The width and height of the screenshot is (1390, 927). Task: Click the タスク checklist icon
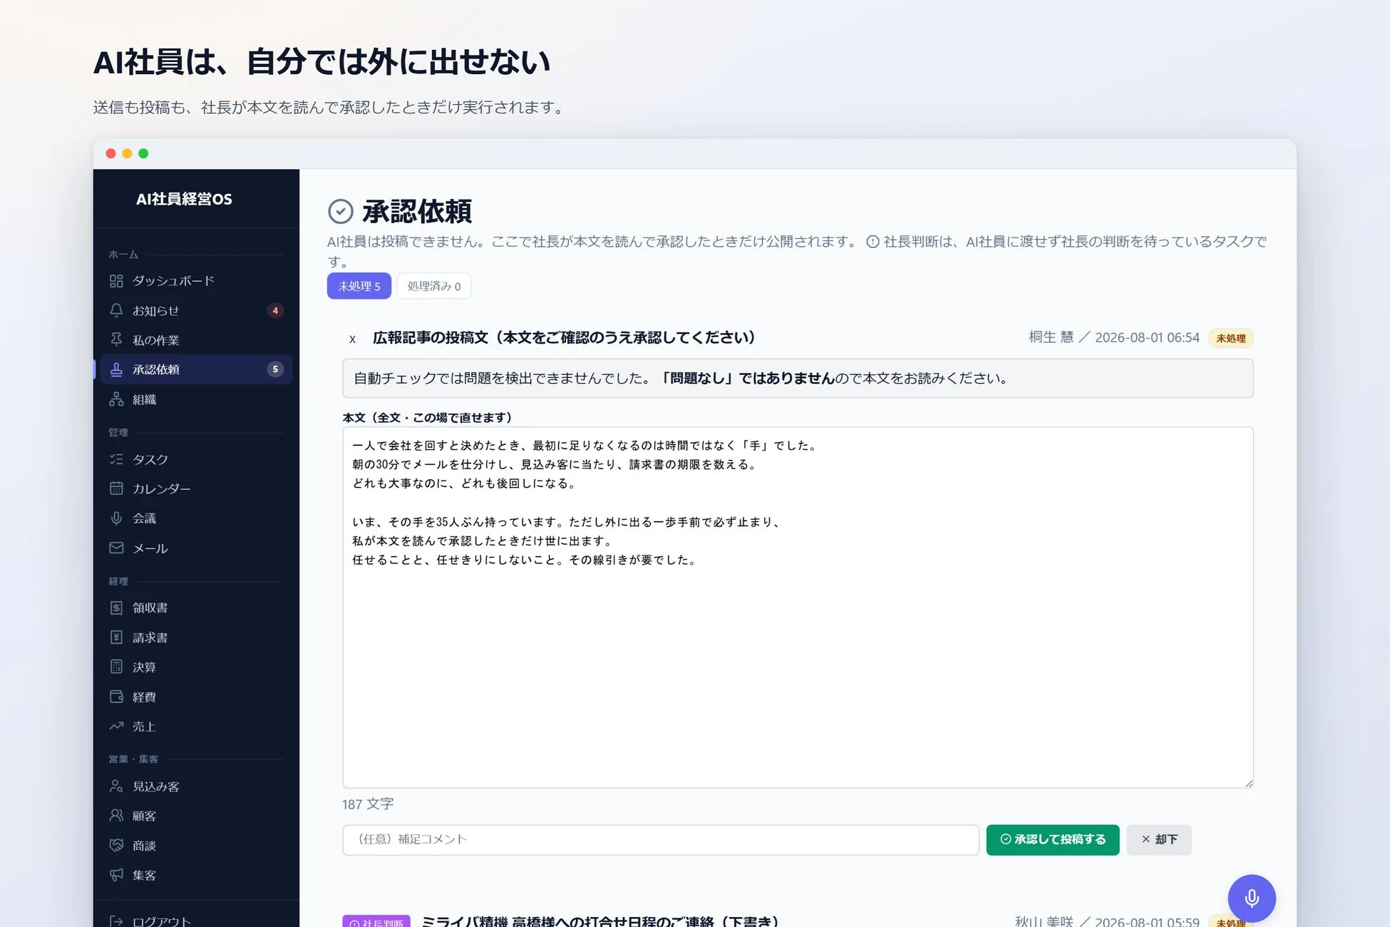click(116, 459)
